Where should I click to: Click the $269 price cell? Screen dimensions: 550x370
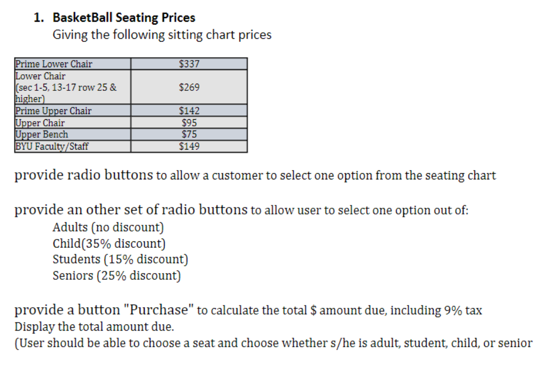click(x=189, y=88)
